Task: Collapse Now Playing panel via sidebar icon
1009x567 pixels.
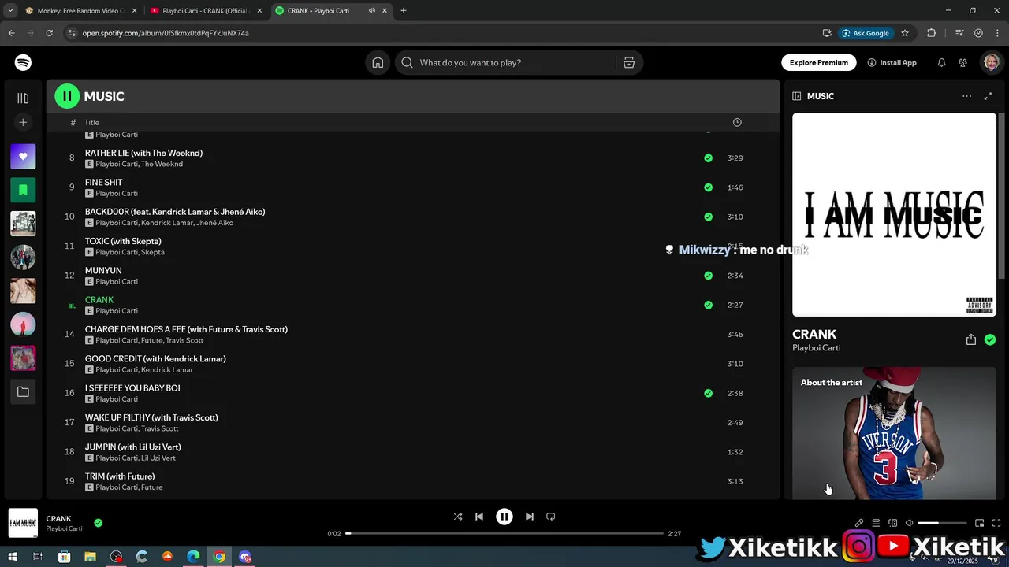Action: [796, 96]
